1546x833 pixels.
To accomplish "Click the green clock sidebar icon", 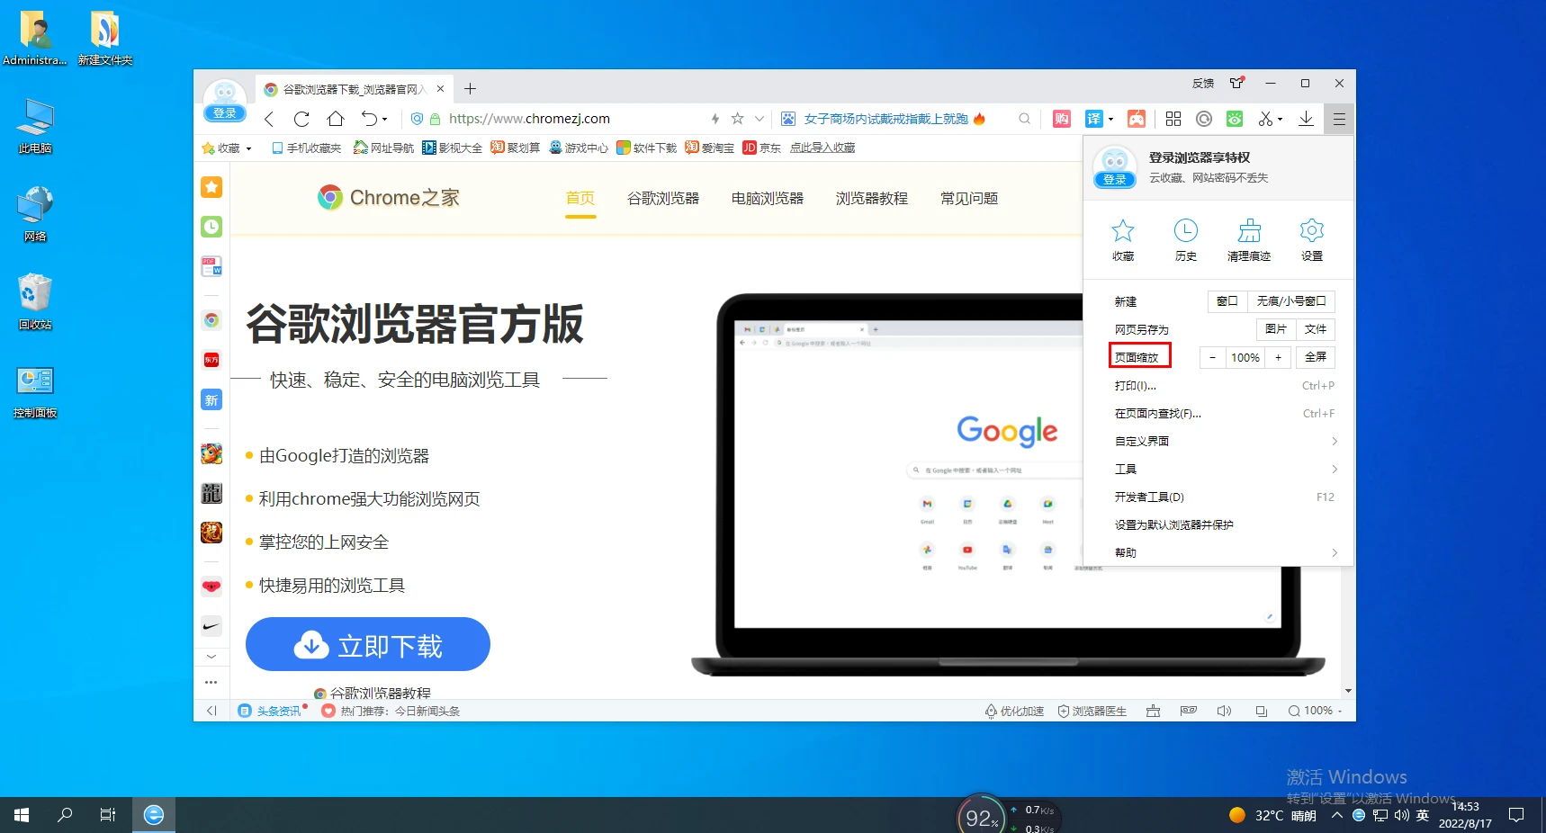I will click(211, 227).
